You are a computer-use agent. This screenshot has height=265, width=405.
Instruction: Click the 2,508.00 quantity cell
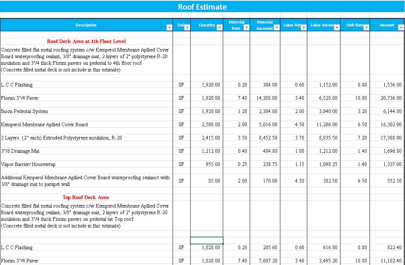point(211,124)
